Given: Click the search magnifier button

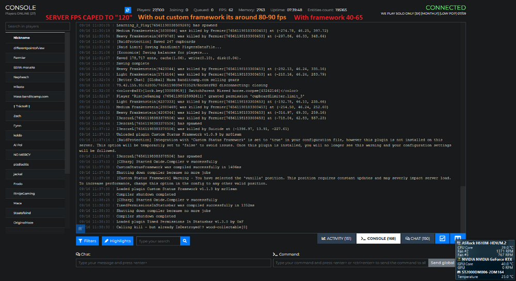Looking at the screenshot, I should 185,241.
